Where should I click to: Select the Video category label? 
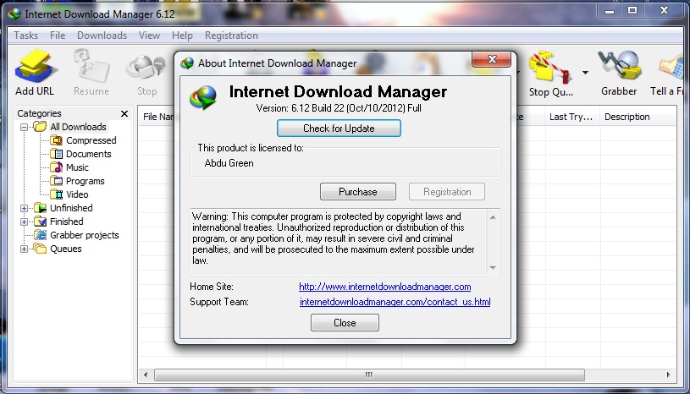pyautogui.click(x=77, y=194)
